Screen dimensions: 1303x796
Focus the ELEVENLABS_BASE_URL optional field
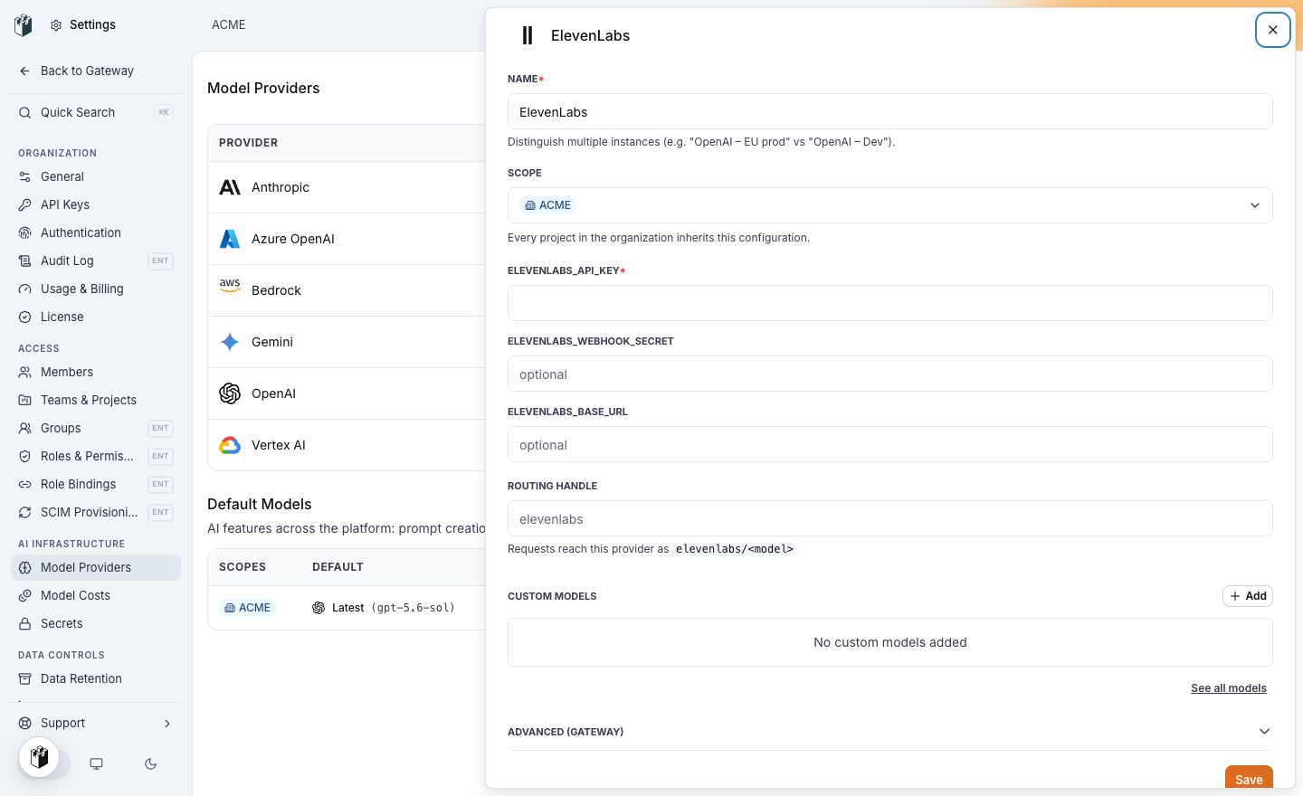pos(890,444)
